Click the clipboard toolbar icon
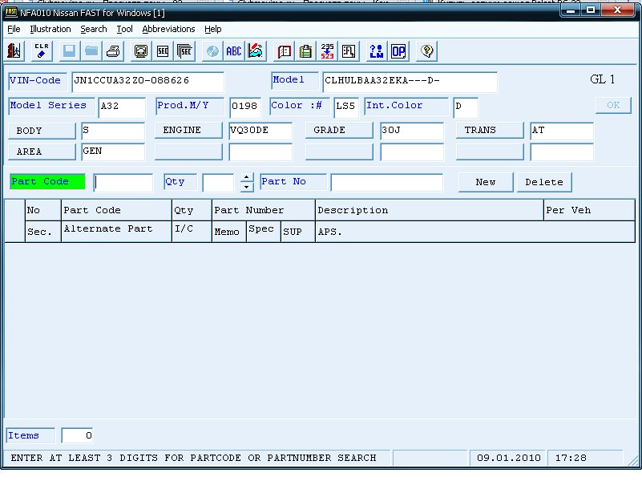Screen dimensions: 642x481 (305, 51)
